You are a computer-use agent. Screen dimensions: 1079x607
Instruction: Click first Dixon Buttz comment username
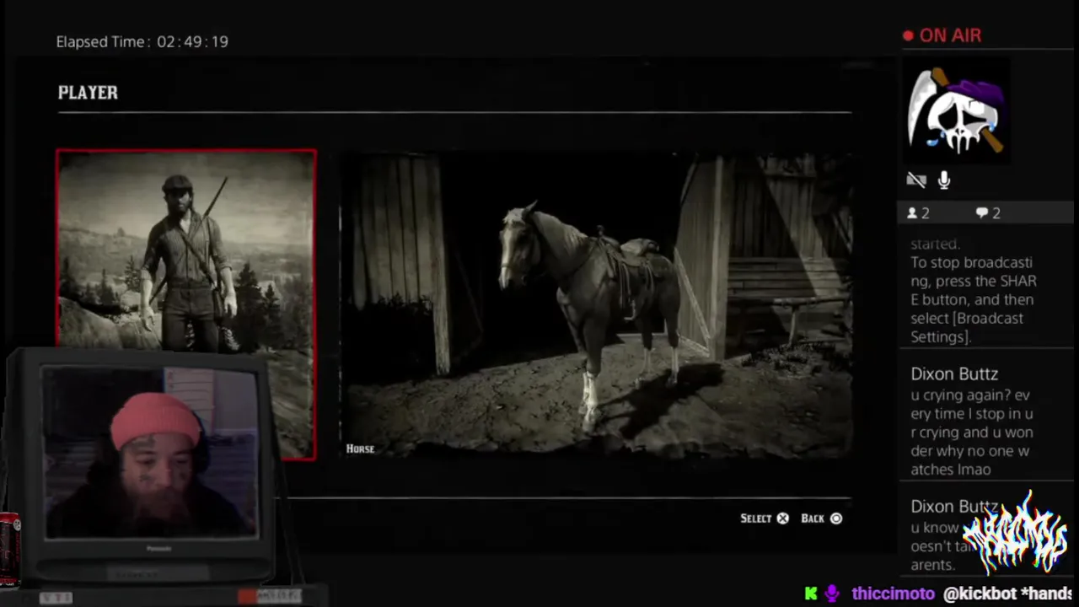[954, 373]
